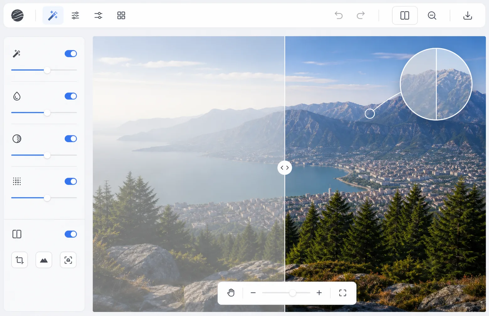Click the magic wand strength slider
This screenshot has height=316, width=489.
[44, 70]
